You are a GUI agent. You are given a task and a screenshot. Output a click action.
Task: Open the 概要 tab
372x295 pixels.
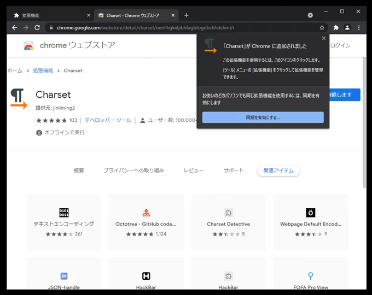coord(79,170)
